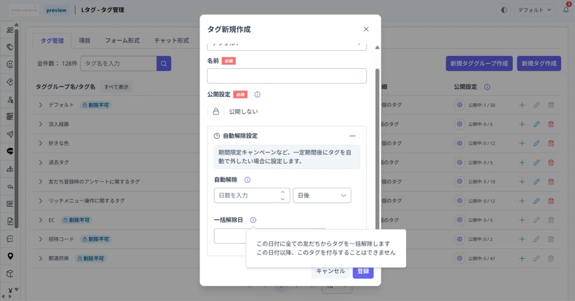Viewport: 575px width, 301px height.
Task: Click the LINE logo sidebar icon
Action: (x=10, y=151)
